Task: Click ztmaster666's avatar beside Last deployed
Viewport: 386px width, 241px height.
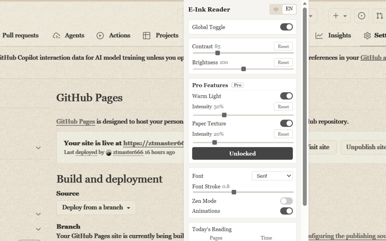Action: pos(109,152)
